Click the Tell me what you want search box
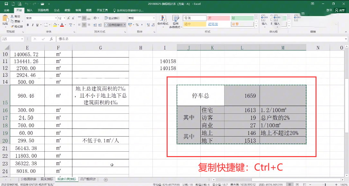The height and width of the screenshot is (186, 349). pos(128,10)
